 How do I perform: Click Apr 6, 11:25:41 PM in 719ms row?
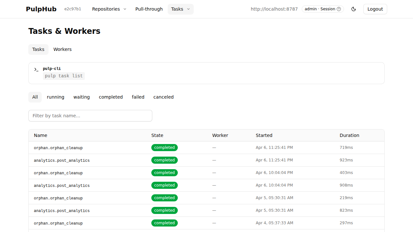click(x=275, y=148)
